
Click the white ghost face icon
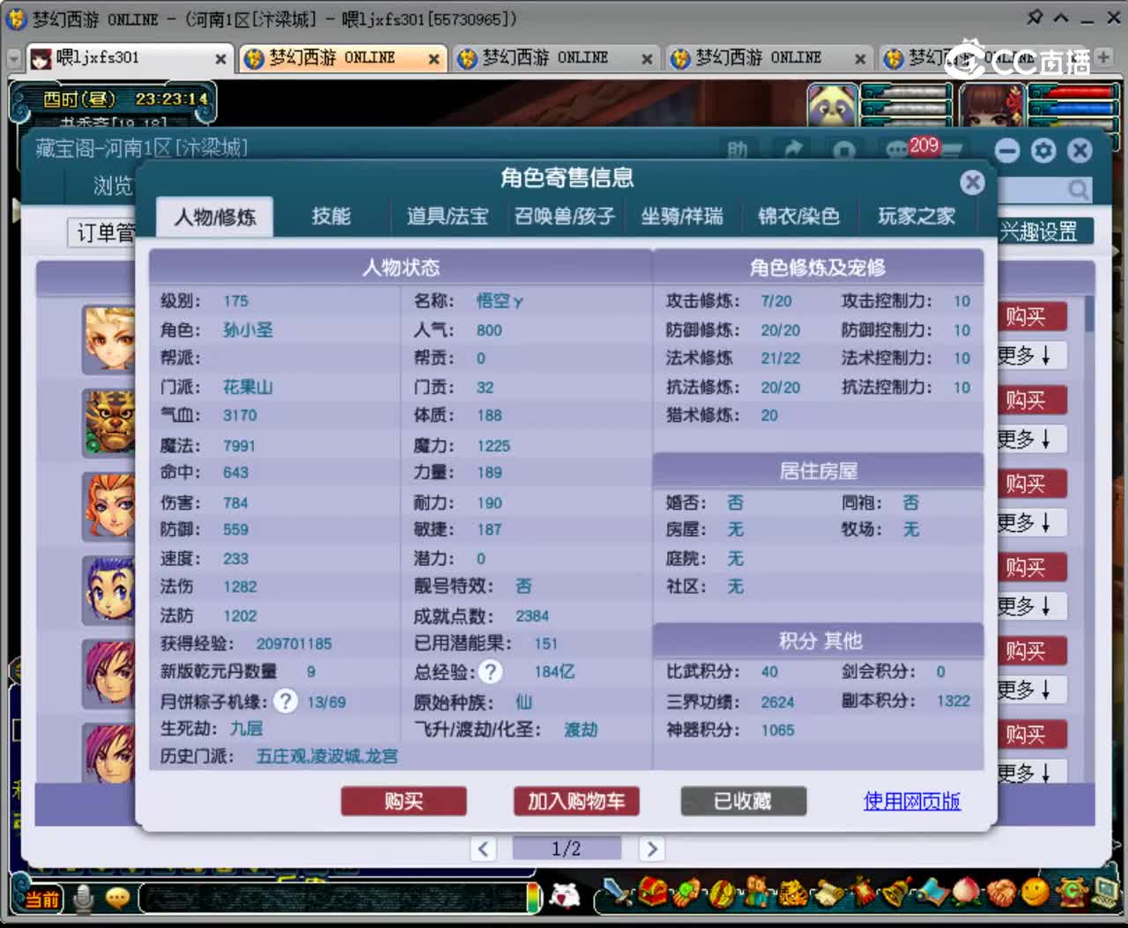point(565,896)
